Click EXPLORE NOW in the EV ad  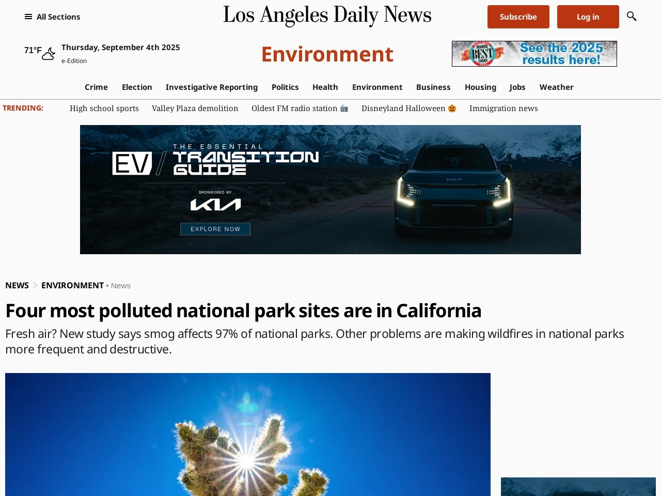pyautogui.click(x=215, y=229)
